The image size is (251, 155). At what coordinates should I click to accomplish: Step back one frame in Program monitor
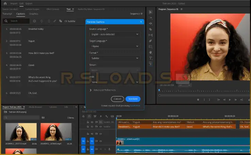224,100
